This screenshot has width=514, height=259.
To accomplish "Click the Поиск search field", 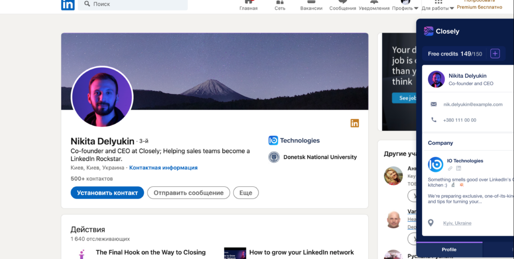I will [x=133, y=4].
